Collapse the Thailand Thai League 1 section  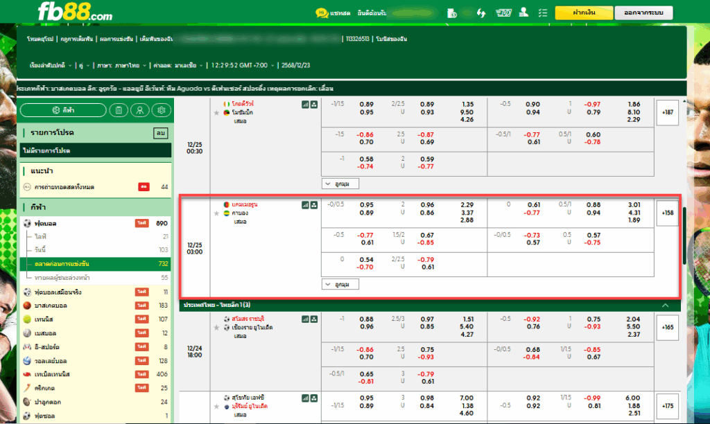(x=665, y=306)
